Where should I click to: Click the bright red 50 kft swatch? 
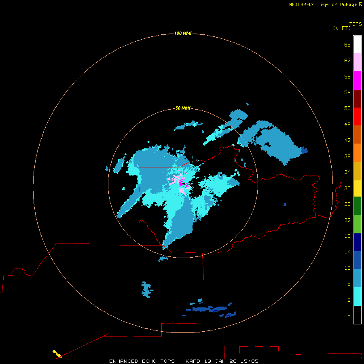pos(357,116)
